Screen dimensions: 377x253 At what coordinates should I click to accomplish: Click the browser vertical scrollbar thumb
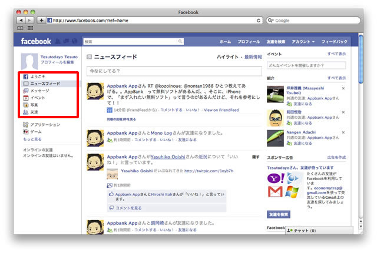coord(361,59)
